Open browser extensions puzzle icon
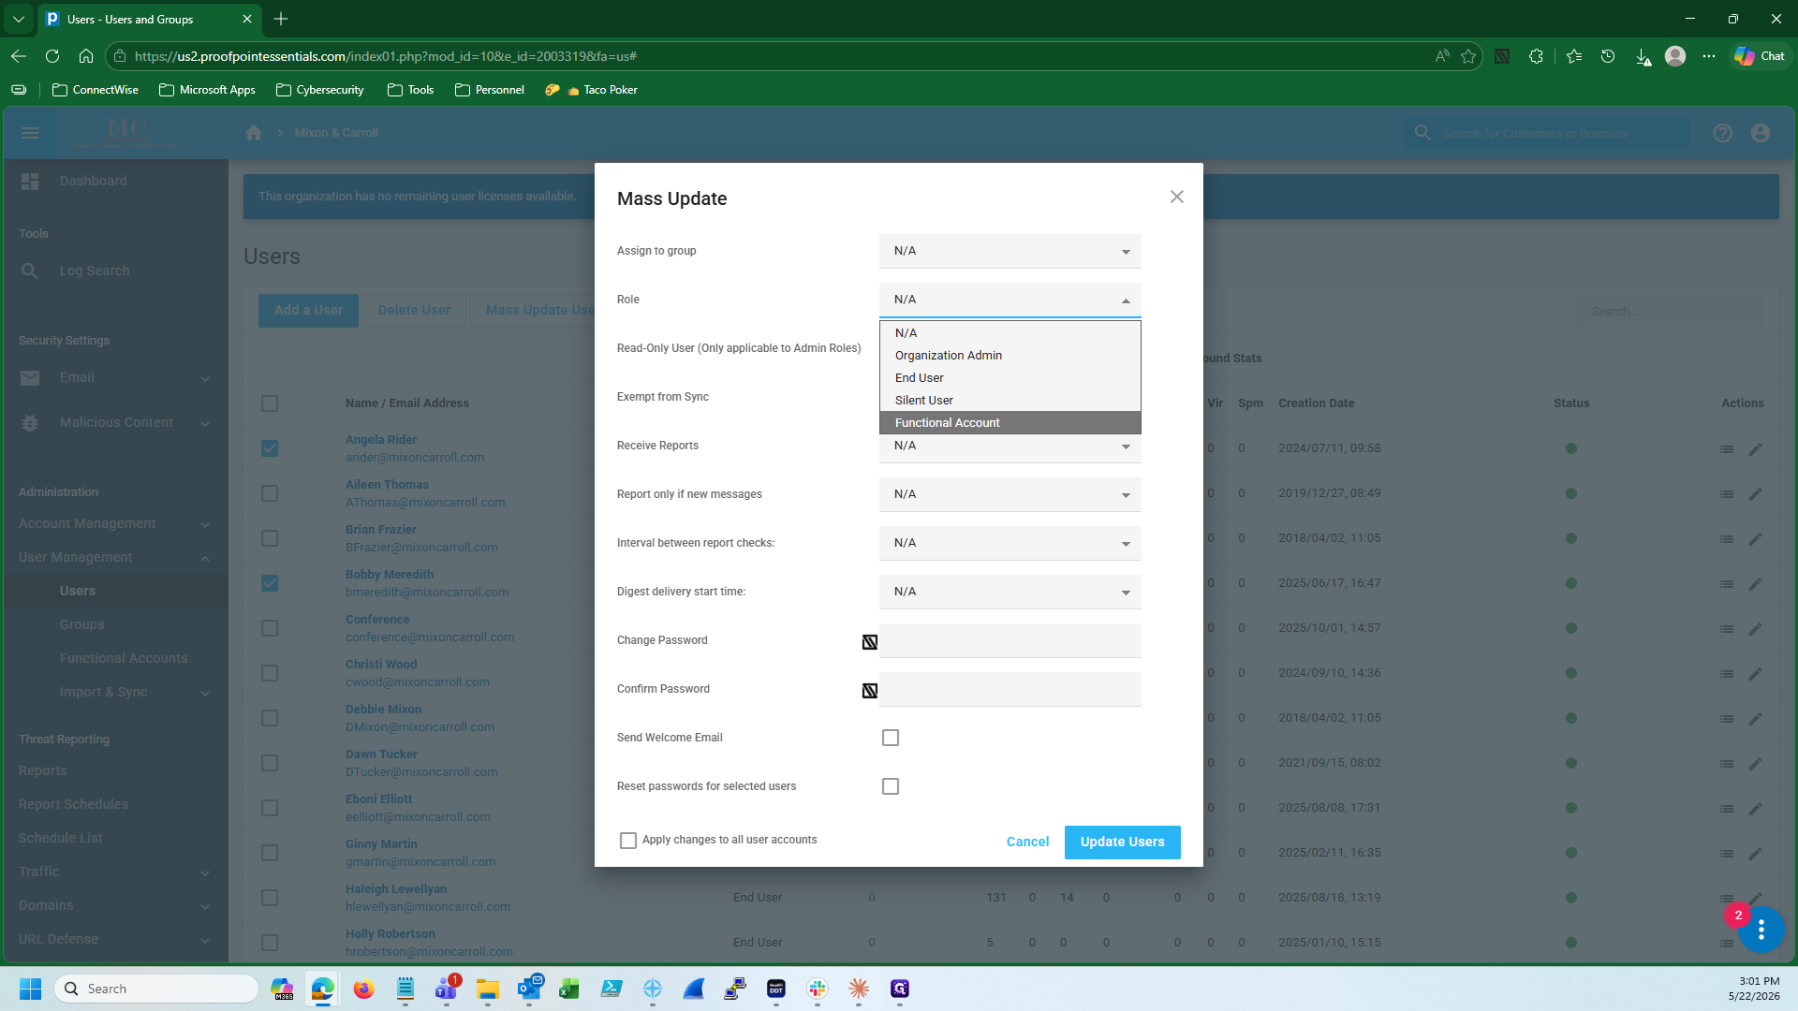This screenshot has height=1011, width=1798. [1536, 56]
